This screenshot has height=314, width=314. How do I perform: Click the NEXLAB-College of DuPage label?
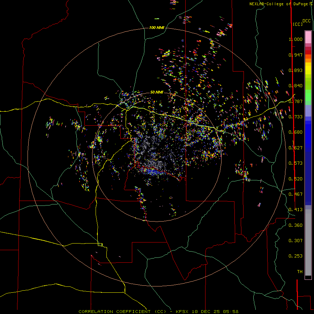[x=279, y=4]
